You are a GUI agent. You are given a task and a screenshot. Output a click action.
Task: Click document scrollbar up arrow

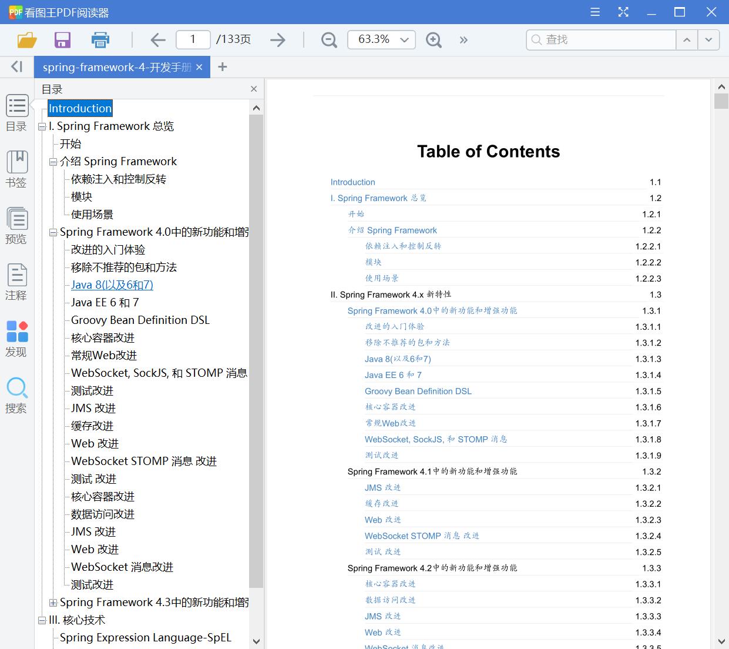click(721, 87)
